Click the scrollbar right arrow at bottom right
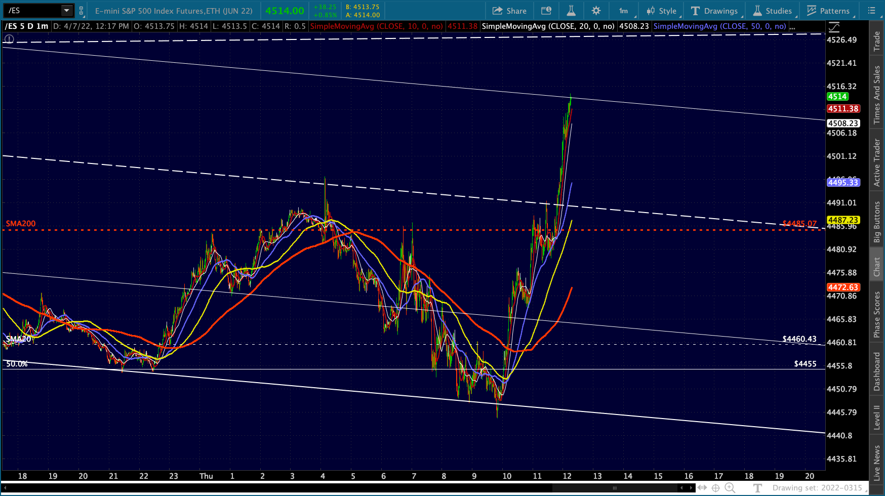Viewport: 885px width, 496px height. 691,488
